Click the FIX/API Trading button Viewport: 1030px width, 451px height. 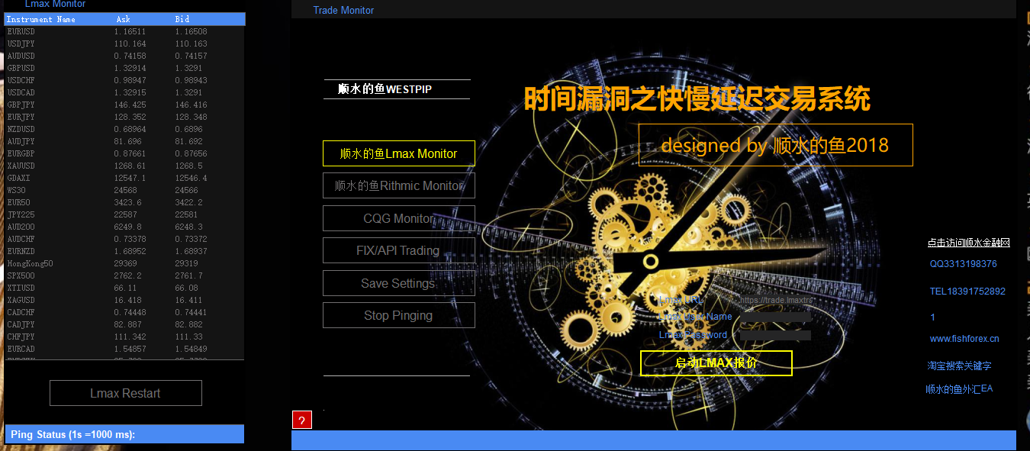click(x=398, y=250)
